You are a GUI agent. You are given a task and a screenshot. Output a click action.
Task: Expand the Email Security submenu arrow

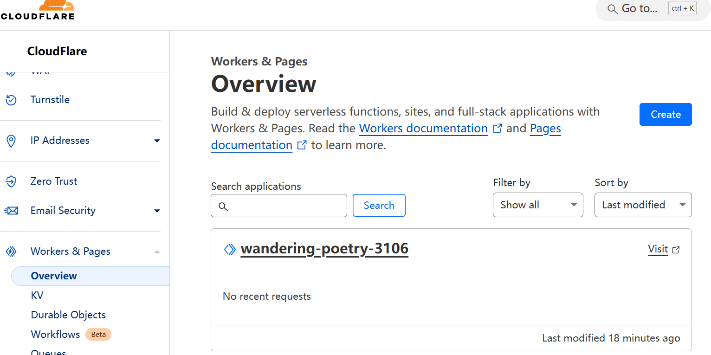tap(157, 211)
